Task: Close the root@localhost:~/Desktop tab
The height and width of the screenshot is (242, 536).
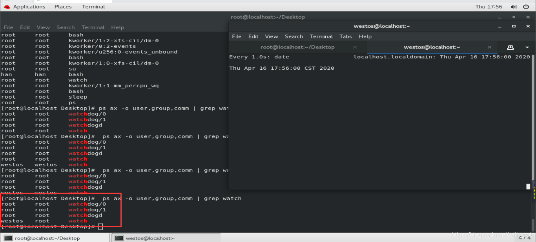Action: 355,47
